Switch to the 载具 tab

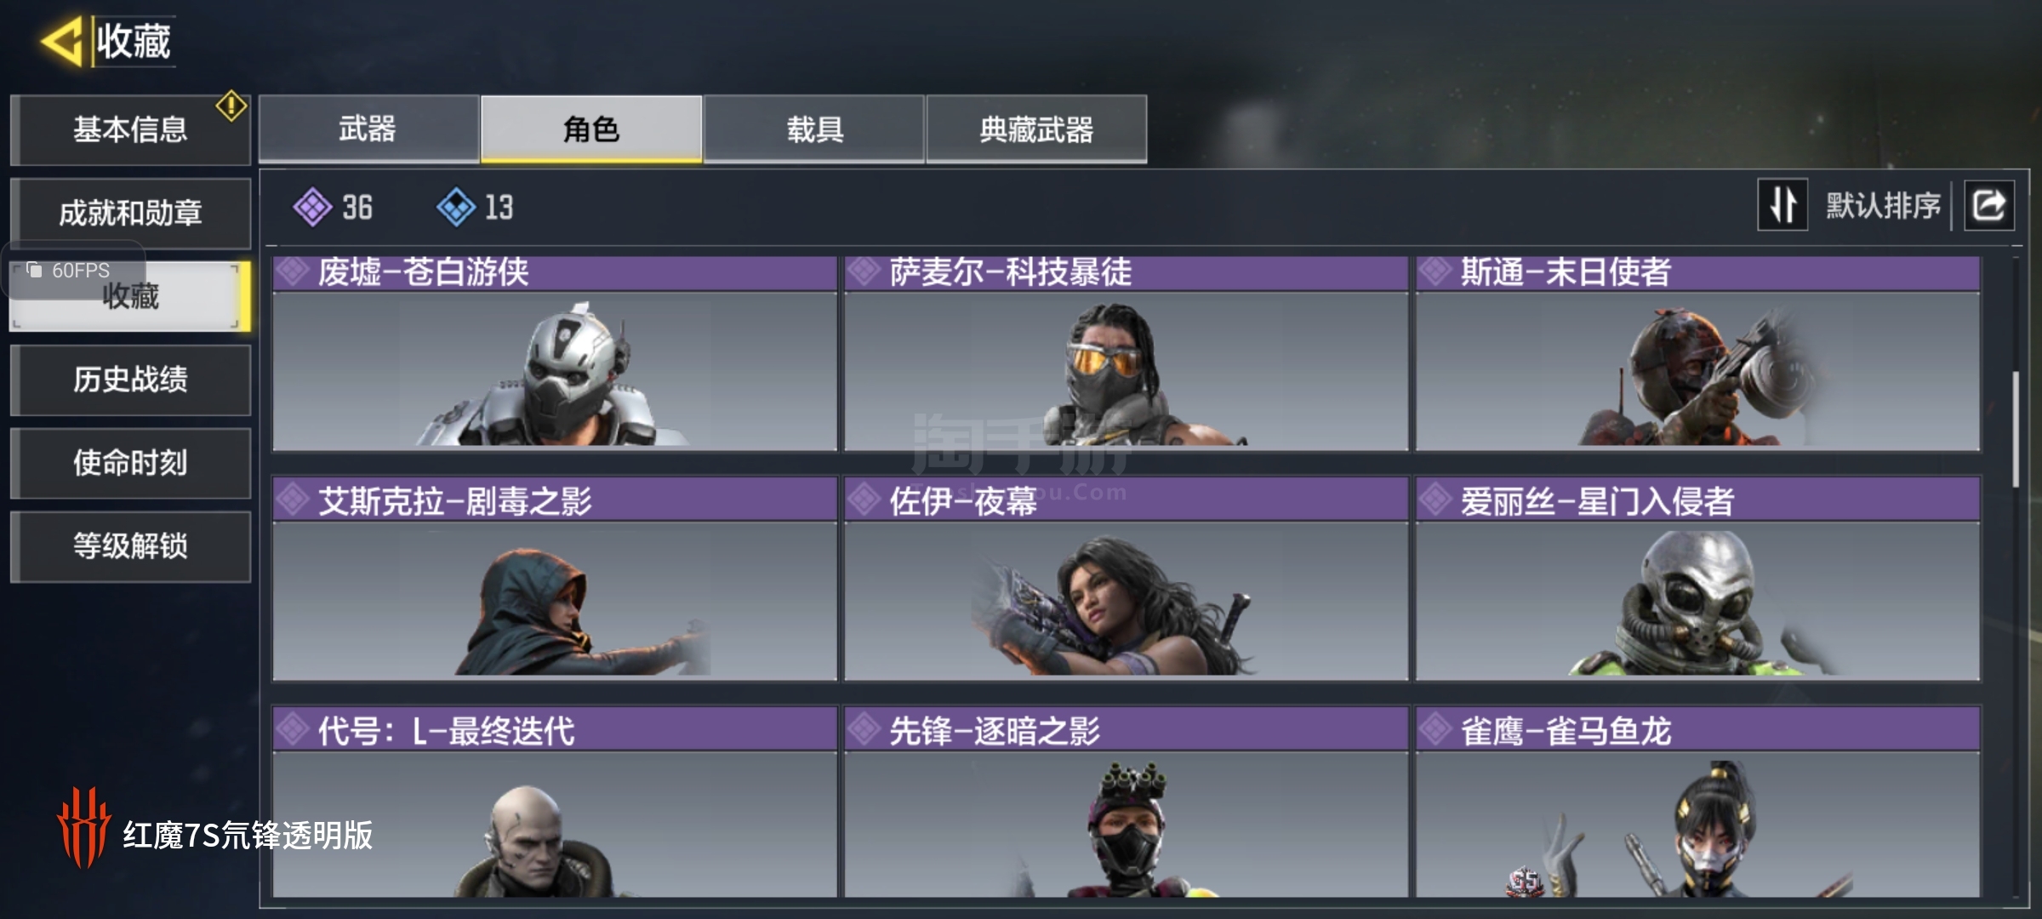pyautogui.click(x=814, y=128)
